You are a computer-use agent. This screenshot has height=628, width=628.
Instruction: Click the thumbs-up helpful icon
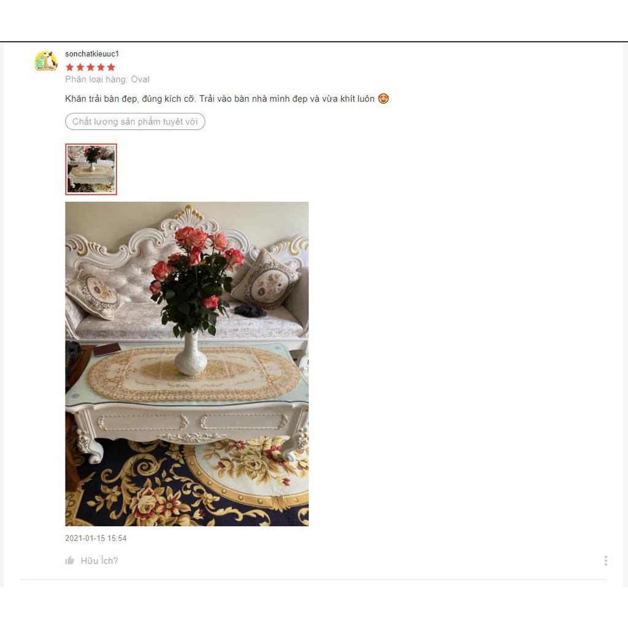click(x=70, y=561)
